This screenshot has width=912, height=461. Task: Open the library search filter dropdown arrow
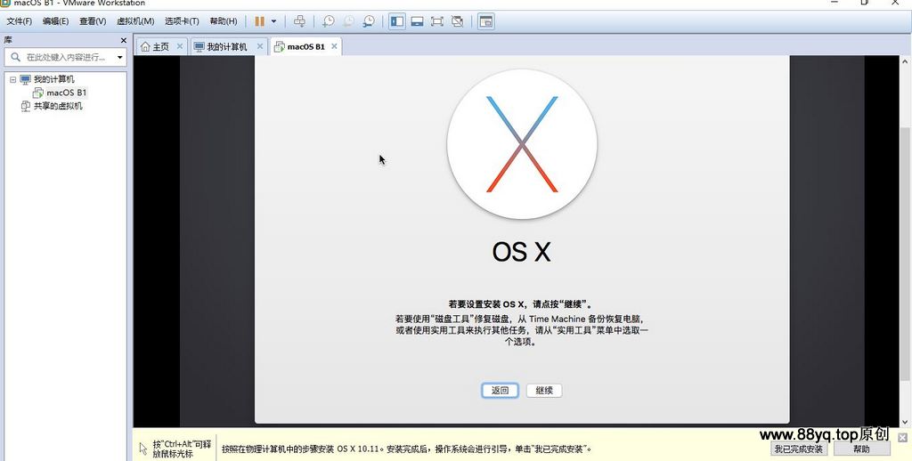pyautogui.click(x=120, y=58)
